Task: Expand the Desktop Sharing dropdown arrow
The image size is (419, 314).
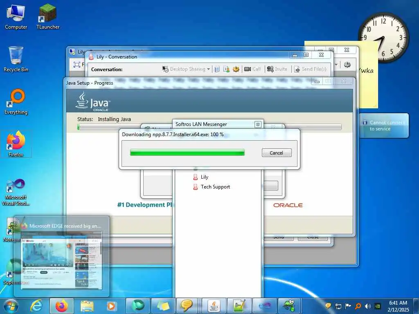Action: pos(208,69)
